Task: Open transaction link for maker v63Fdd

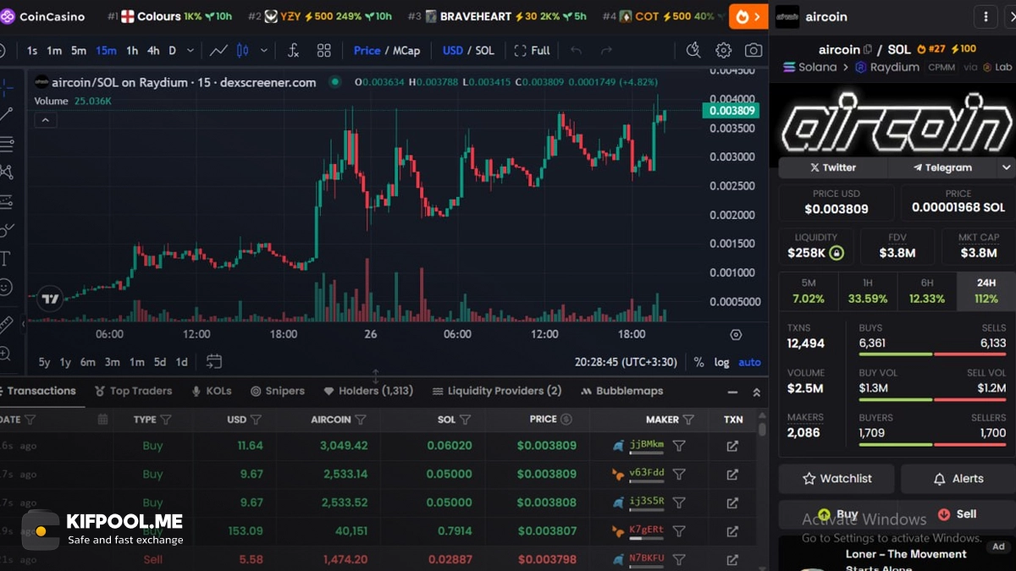Action: [732, 475]
